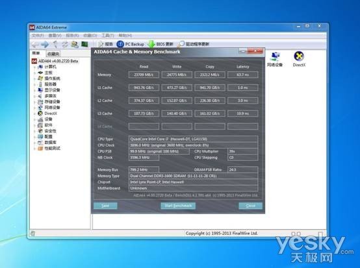The height and width of the screenshot is (268, 360).
Task: Expand the 计算机 tree node arrow
Action: click(x=35, y=67)
